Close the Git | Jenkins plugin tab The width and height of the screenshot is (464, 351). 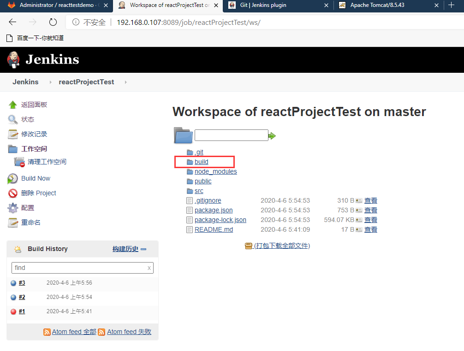pos(326,6)
